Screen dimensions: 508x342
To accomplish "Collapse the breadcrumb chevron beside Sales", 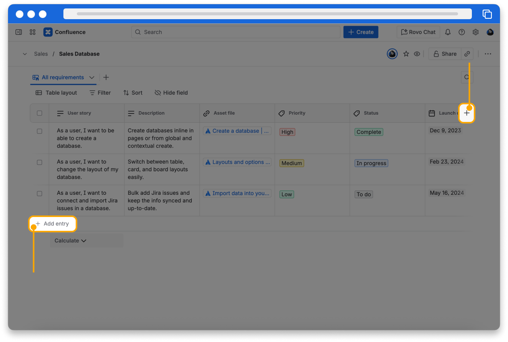I will (25, 54).
